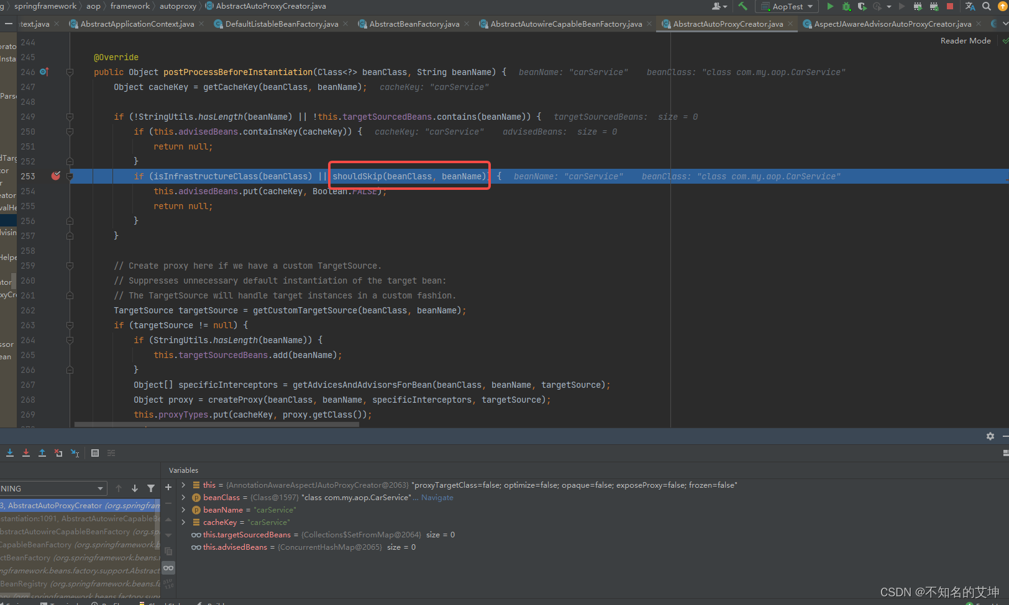Filter frames with the funnel icon
This screenshot has height=605, width=1009.
click(151, 488)
